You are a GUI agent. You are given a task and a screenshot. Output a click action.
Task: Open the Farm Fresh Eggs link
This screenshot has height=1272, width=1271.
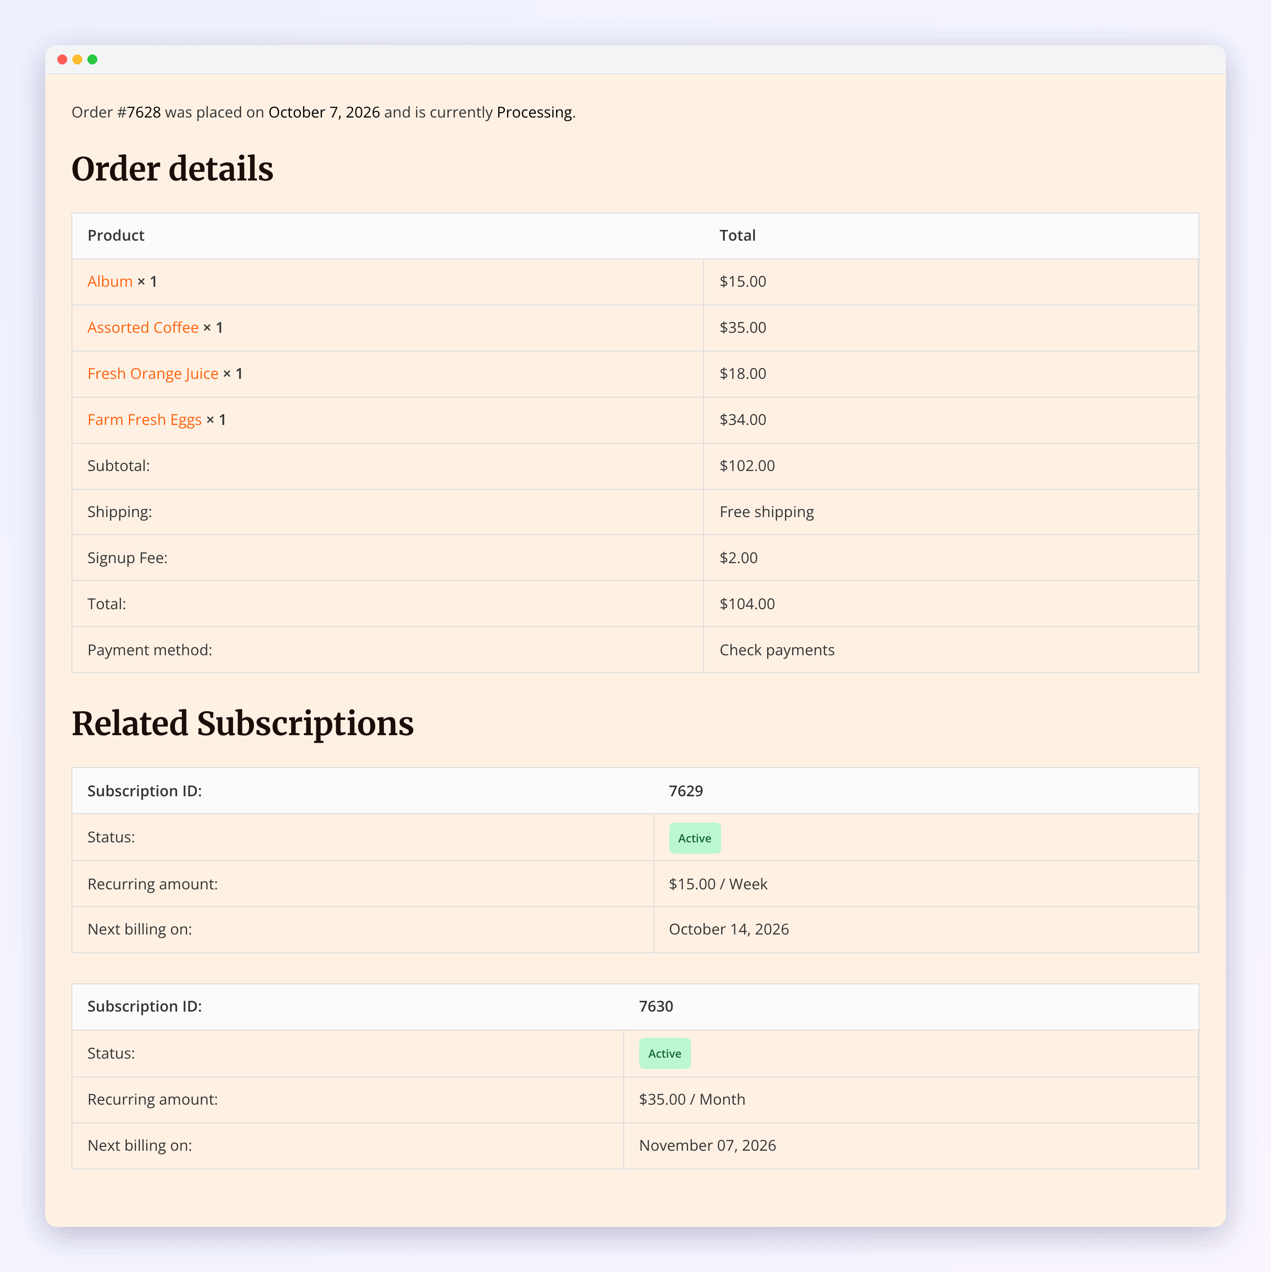point(144,420)
